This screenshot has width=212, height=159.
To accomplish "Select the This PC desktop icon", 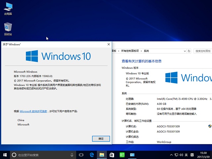I will (8, 9).
